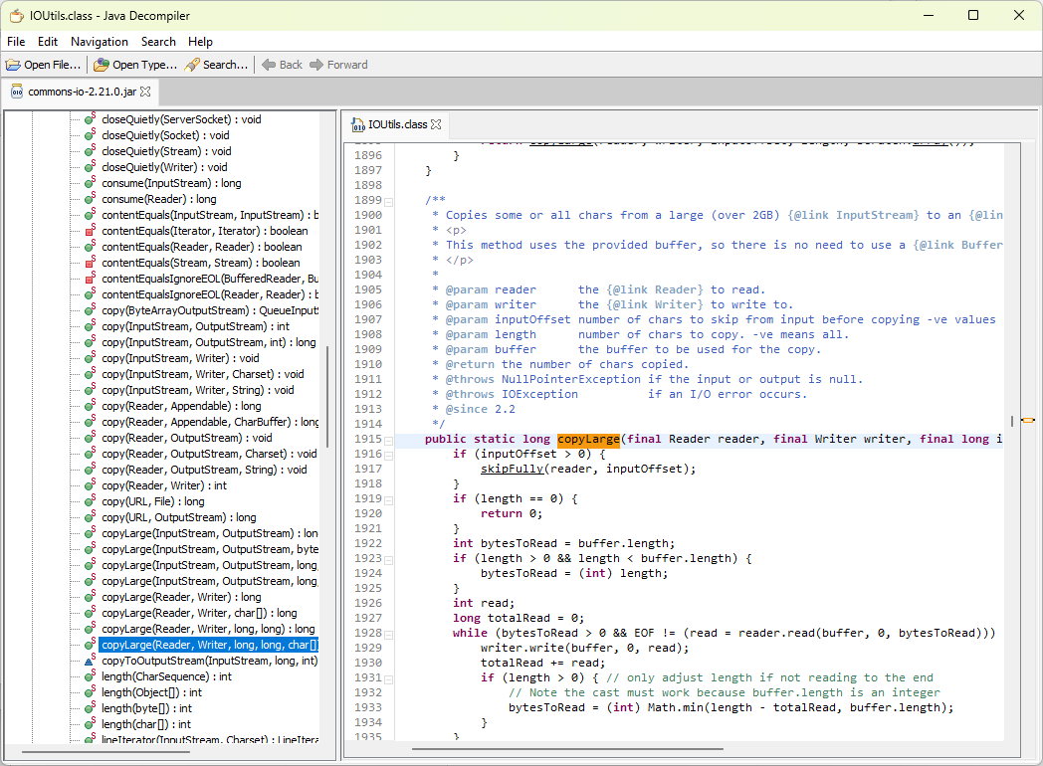
Task: Collapse the Javadoc comment at line 1899
Action: (x=389, y=201)
